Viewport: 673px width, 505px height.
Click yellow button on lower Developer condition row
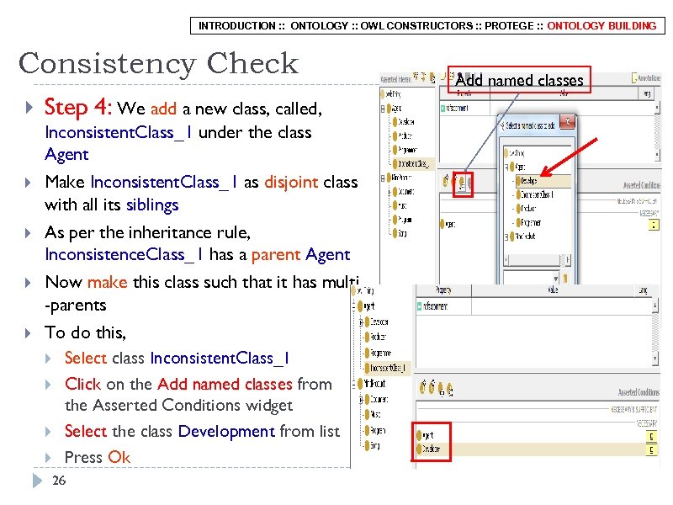[651, 450]
